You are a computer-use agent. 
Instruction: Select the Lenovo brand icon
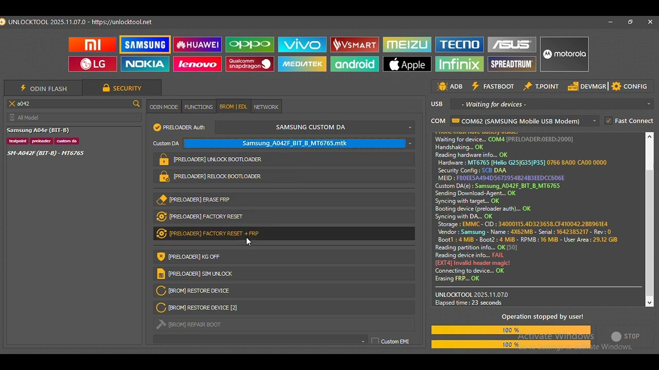click(x=198, y=64)
